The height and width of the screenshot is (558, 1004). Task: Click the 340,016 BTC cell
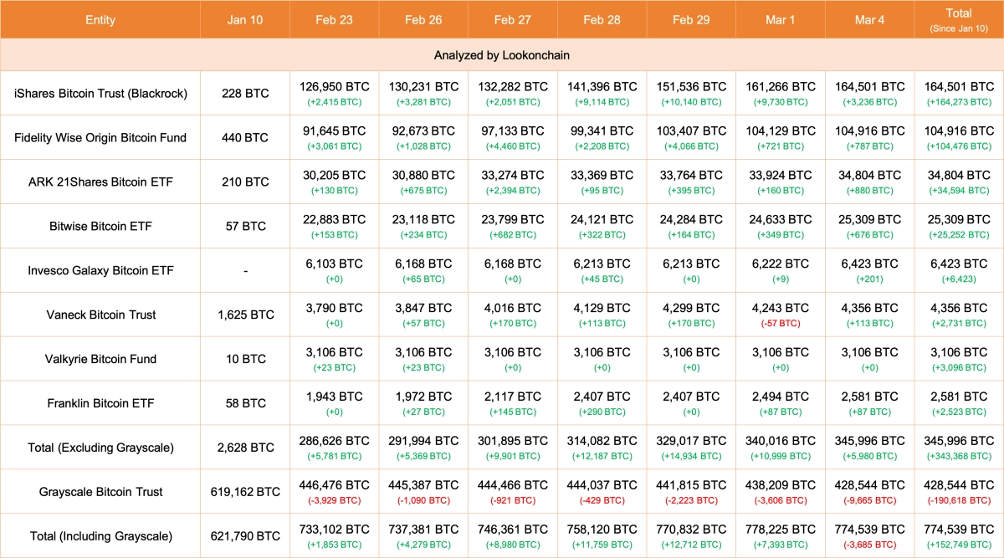pos(781,448)
